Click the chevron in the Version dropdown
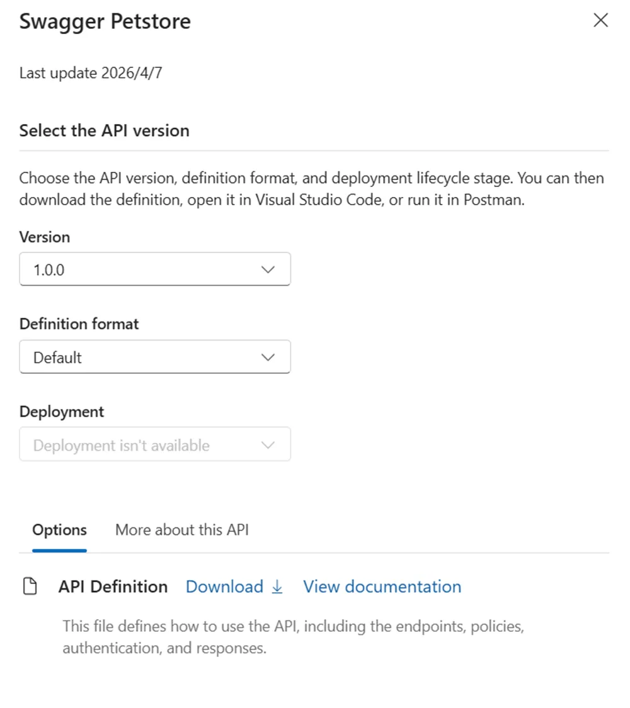The width and height of the screenshot is (630, 708). pyautogui.click(x=268, y=270)
